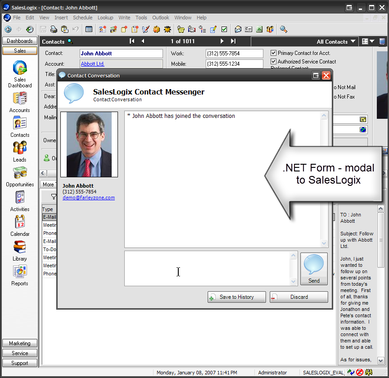Click the SALESLOGIX_EVAL status bar entry
This screenshot has width=389, height=378.
pyautogui.click(x=323, y=373)
